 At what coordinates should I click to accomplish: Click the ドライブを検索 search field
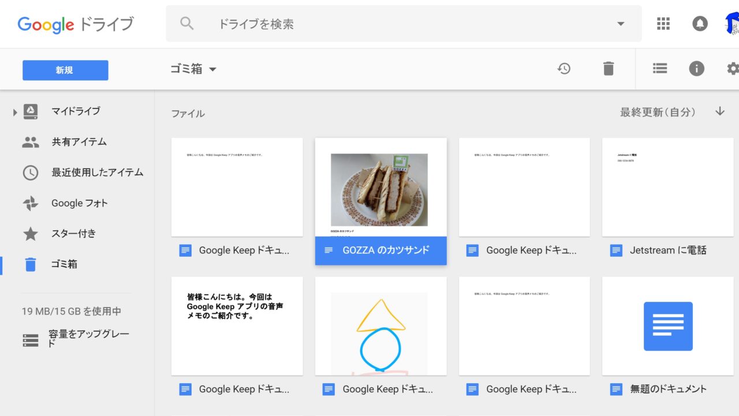tap(404, 24)
